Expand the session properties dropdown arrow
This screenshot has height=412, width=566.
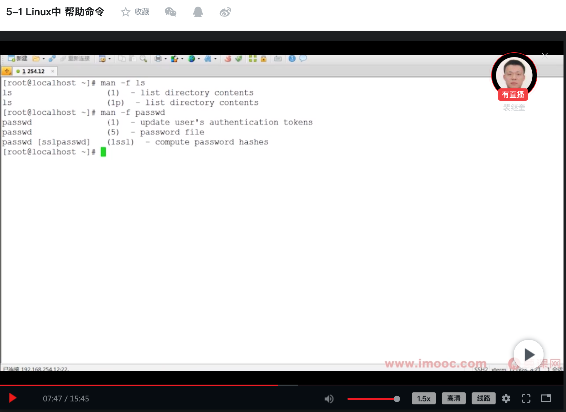point(110,59)
